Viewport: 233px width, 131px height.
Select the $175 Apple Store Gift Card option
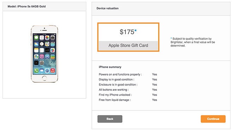click(x=128, y=37)
